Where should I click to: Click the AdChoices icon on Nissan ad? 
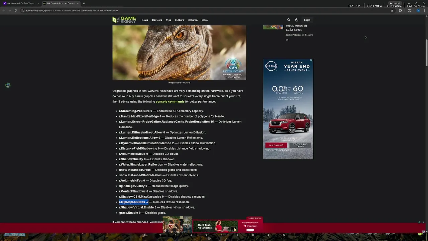(311, 60)
